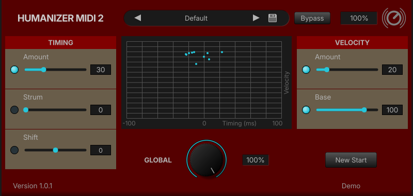Click the Velocity Base value field showing 100
The height and width of the screenshot is (196, 413).
pyautogui.click(x=392, y=110)
